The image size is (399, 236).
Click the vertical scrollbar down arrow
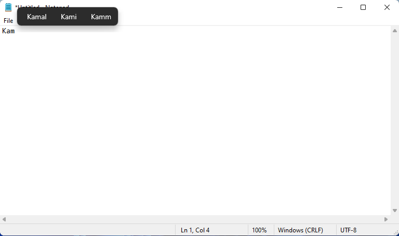point(395,211)
